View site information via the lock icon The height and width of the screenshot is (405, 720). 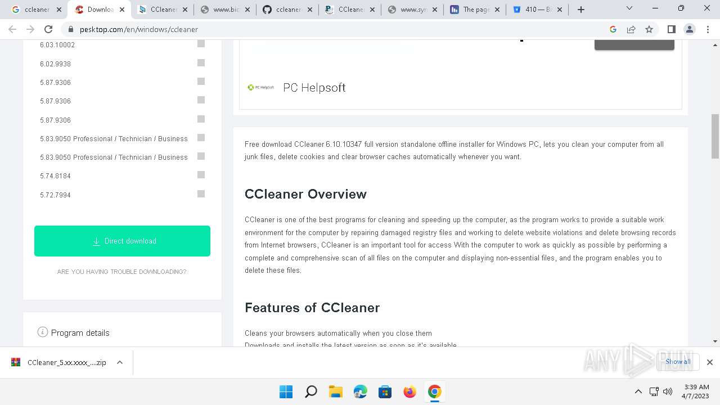[x=70, y=29]
